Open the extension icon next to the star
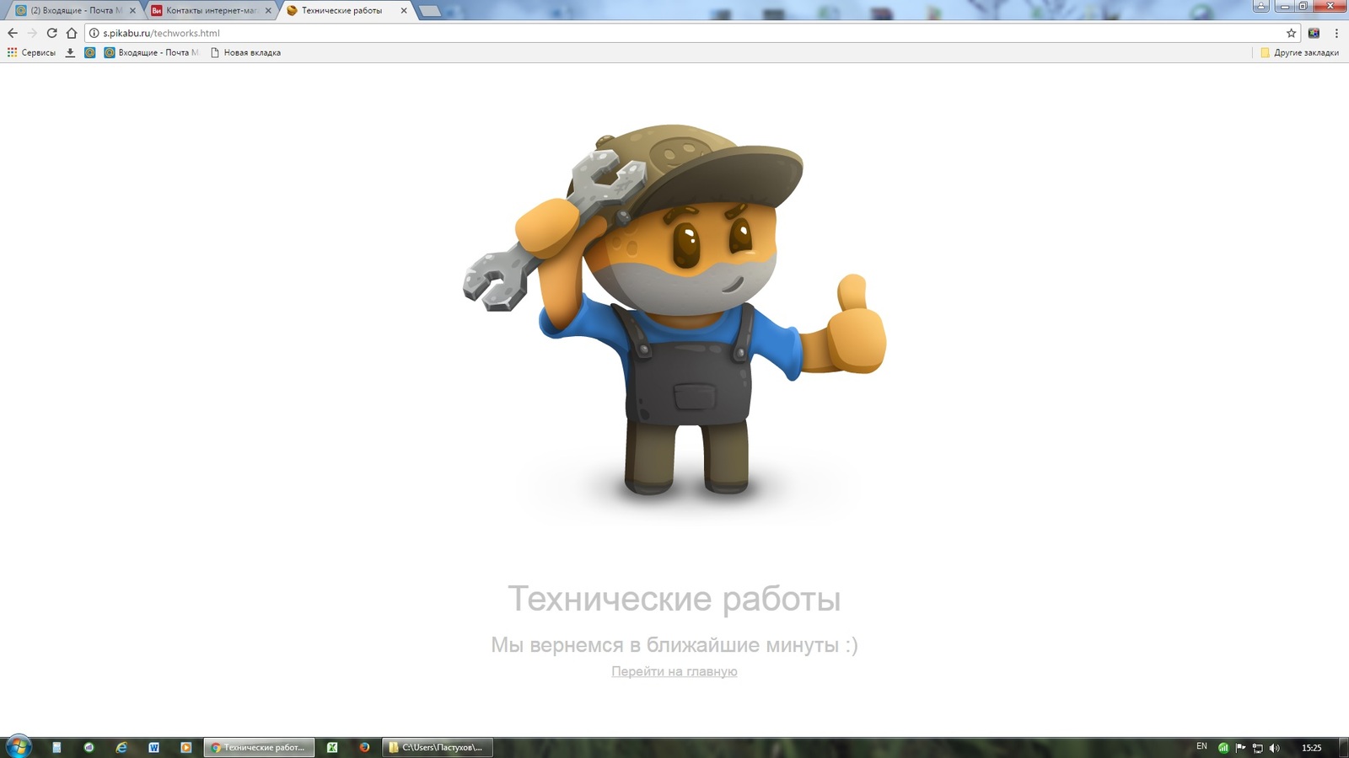The width and height of the screenshot is (1349, 758). (x=1314, y=33)
